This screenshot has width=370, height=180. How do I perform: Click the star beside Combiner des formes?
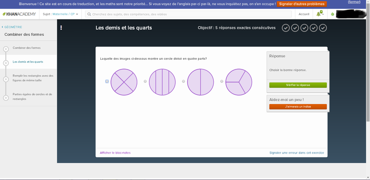(x=6, y=49)
